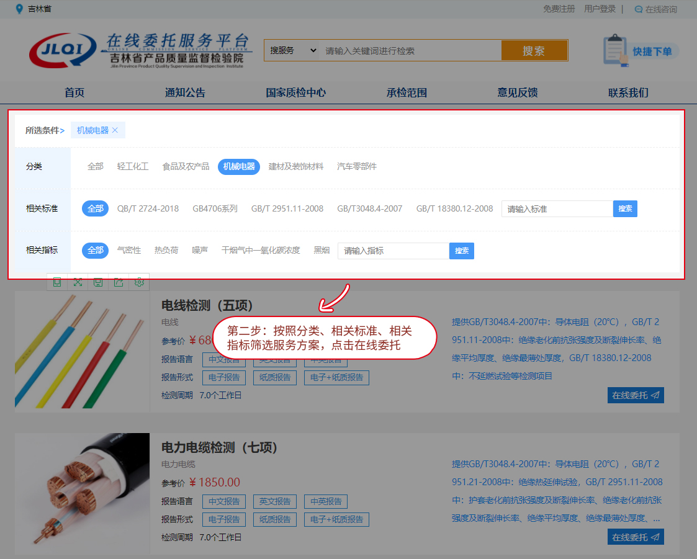Click the orange 搜索 search button
Viewport: 697px width, 559px height.
(x=534, y=51)
